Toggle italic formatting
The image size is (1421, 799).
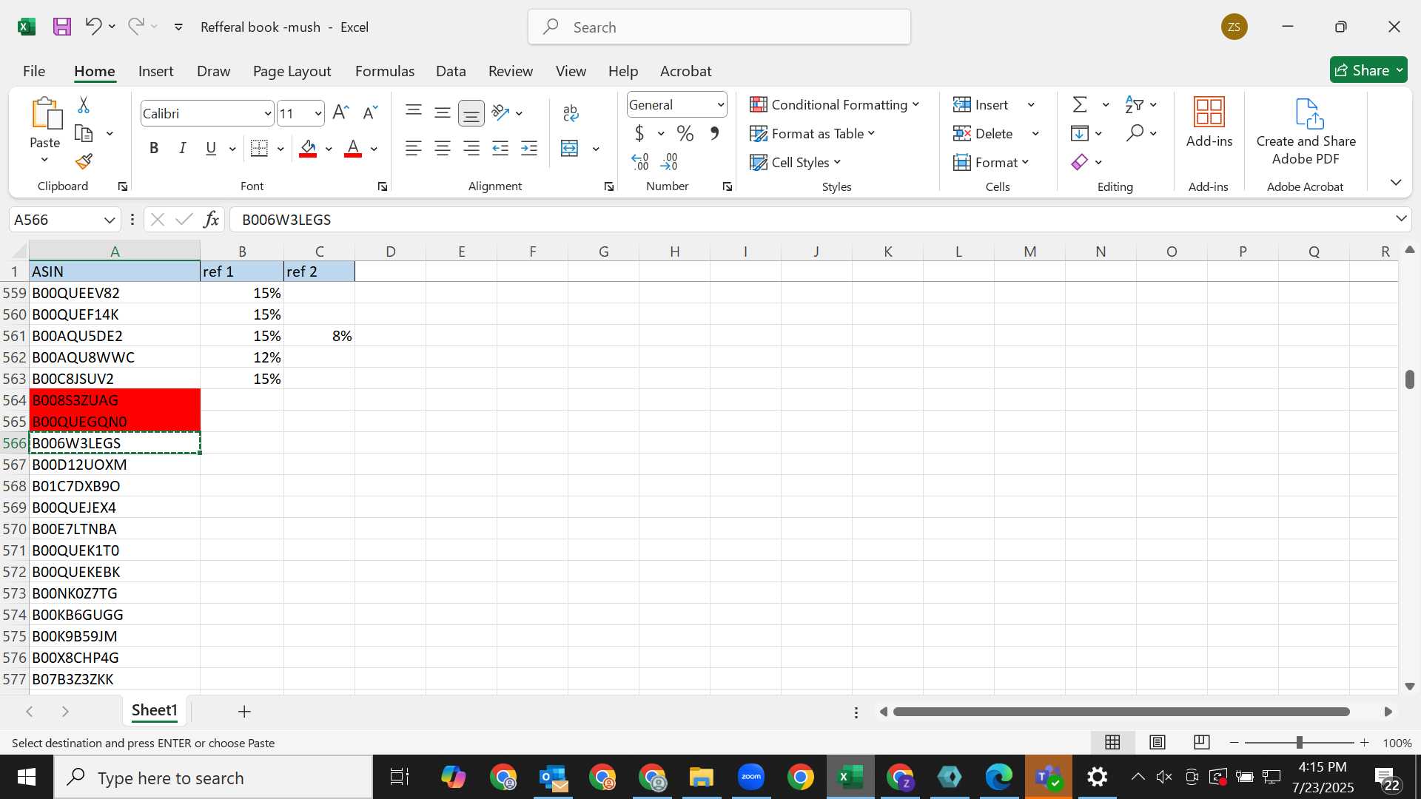coord(182,149)
